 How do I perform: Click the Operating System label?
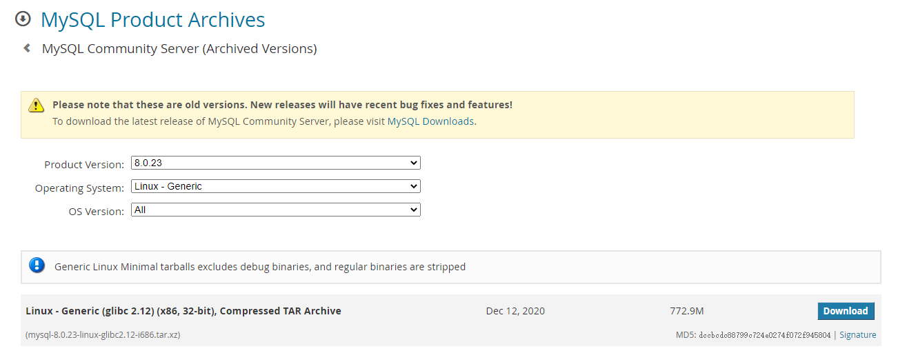[80, 188]
